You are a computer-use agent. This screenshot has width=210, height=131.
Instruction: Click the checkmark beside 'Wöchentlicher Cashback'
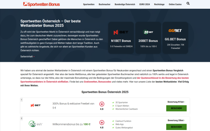[x=113, y=109]
